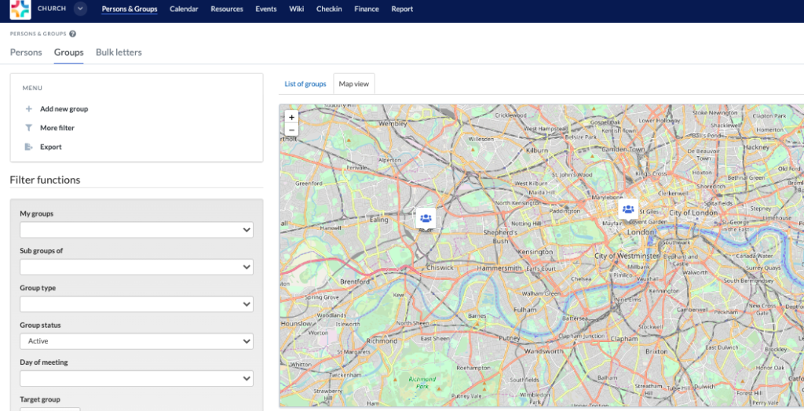This screenshot has width=804, height=411.
Task: Open the Report module
Action: [402, 9]
